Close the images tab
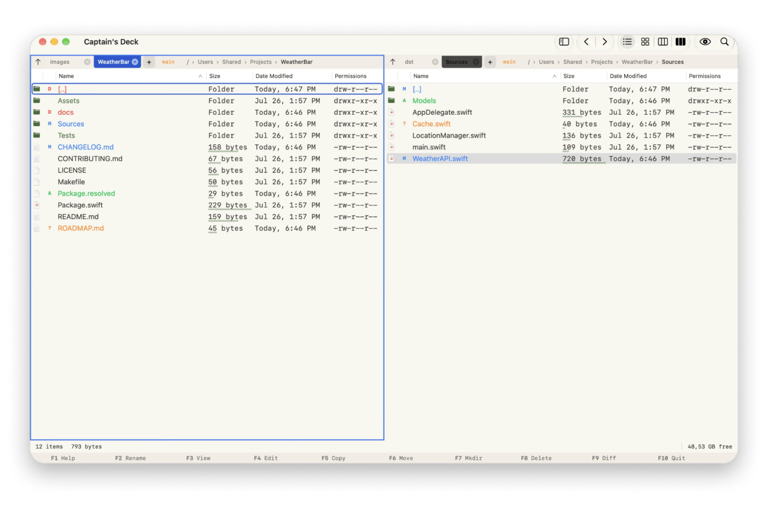 pyautogui.click(x=87, y=62)
